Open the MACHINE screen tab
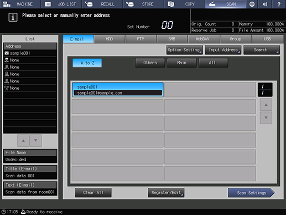Image resolution: width=286 pixels, height=215 pixels. click(x=20, y=4)
